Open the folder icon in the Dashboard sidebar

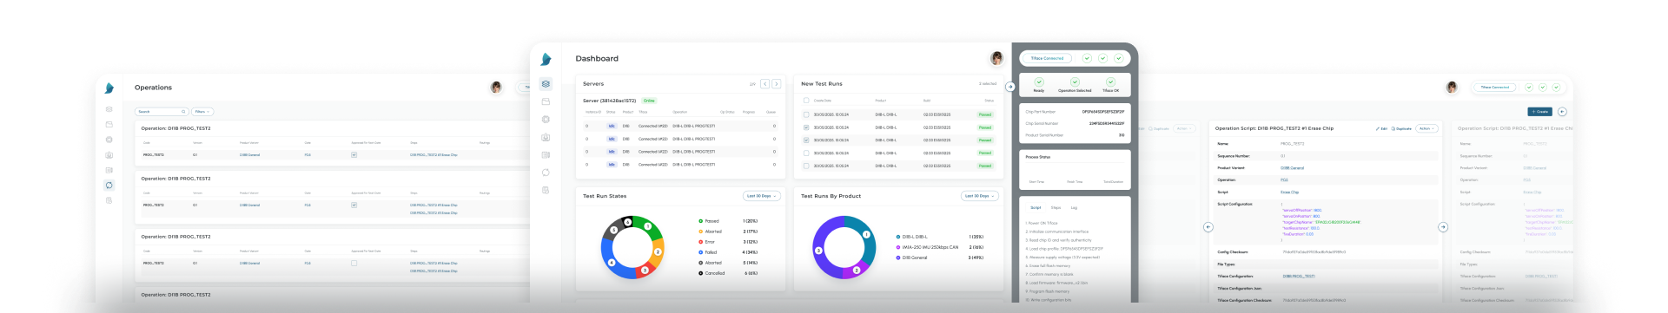click(x=546, y=101)
